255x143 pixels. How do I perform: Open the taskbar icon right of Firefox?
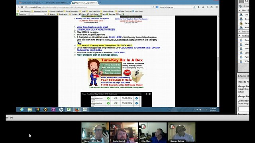pos(85,110)
